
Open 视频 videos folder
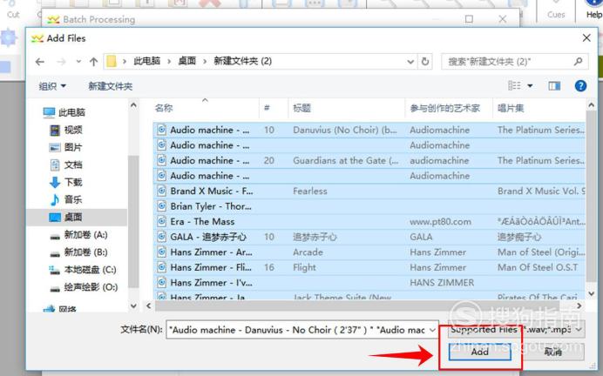(66, 131)
